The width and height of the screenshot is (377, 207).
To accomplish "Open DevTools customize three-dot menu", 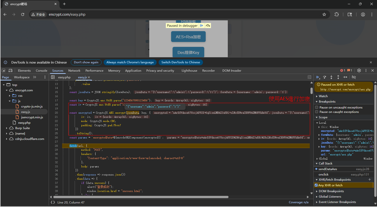I will [366, 70].
